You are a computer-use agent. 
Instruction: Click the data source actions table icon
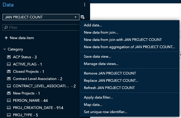[83, 17]
